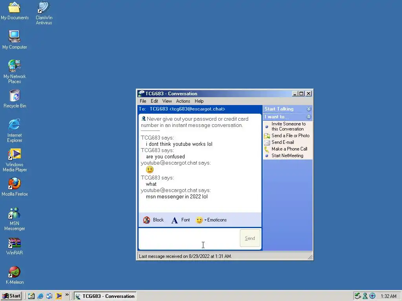Click the conversation window title icon

click(x=141, y=94)
